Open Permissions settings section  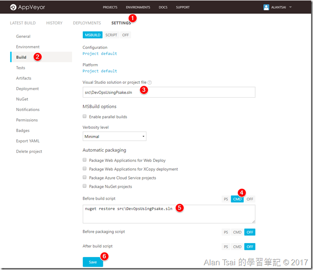27,120
